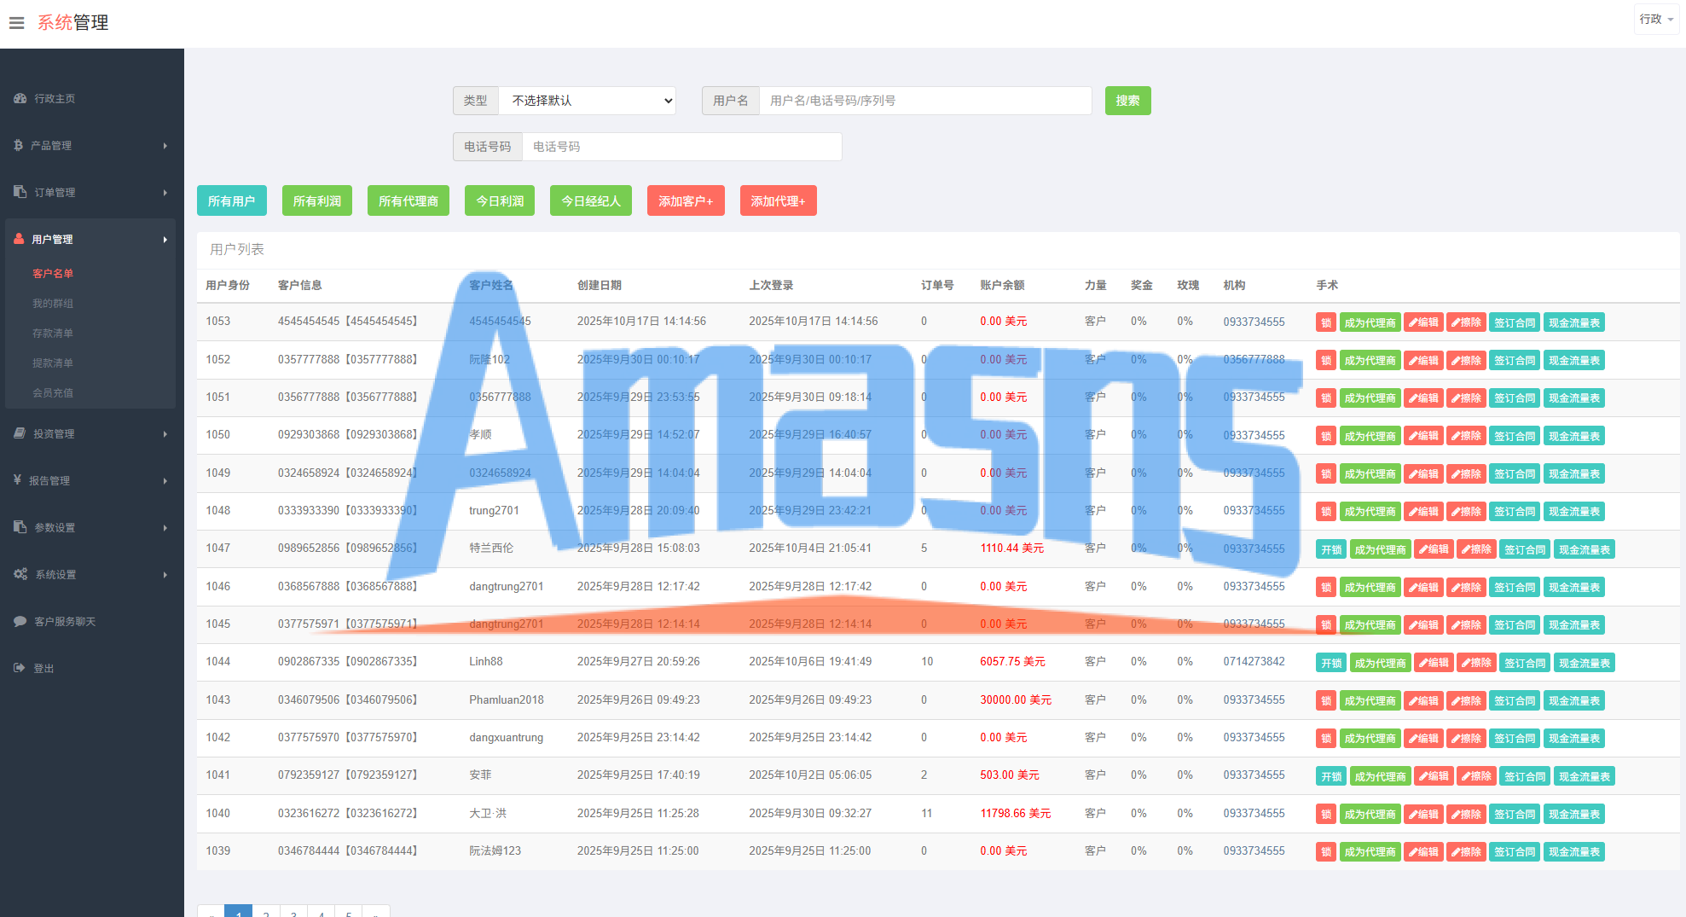The height and width of the screenshot is (917, 1686).
Task: Toggle the green 开锁 button for user 1044
Action: [1330, 663]
